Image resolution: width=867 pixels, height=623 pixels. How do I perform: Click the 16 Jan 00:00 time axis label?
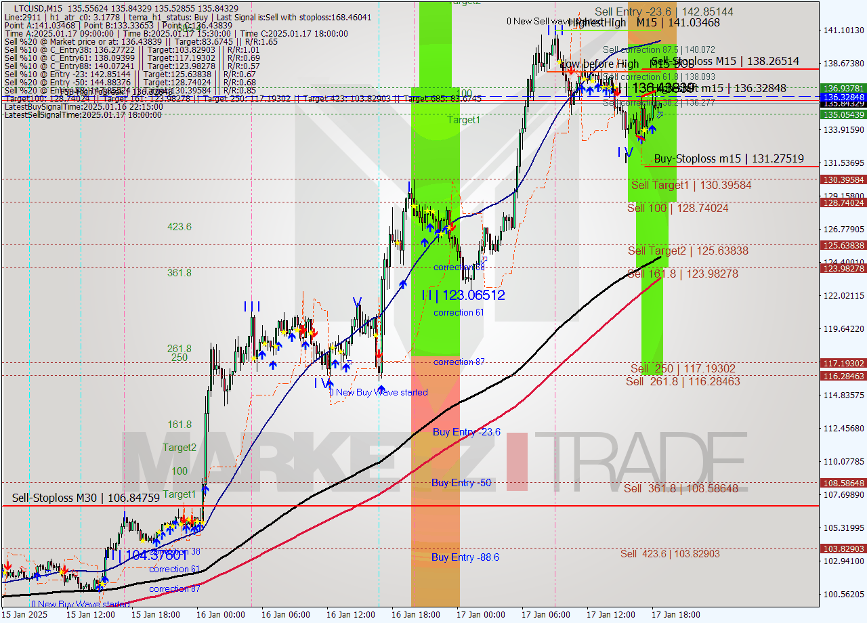[220, 615]
